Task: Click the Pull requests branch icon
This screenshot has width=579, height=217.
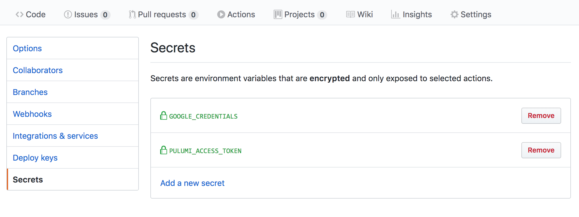Action: point(132,14)
